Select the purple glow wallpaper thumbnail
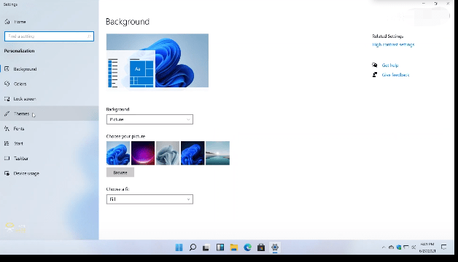458x262 pixels. click(x=143, y=154)
